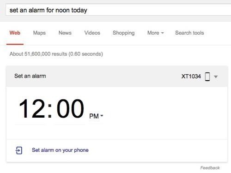Image resolution: width=231 pixels, height=173 pixels.
Task: Open Search tools options
Action: (x=189, y=33)
